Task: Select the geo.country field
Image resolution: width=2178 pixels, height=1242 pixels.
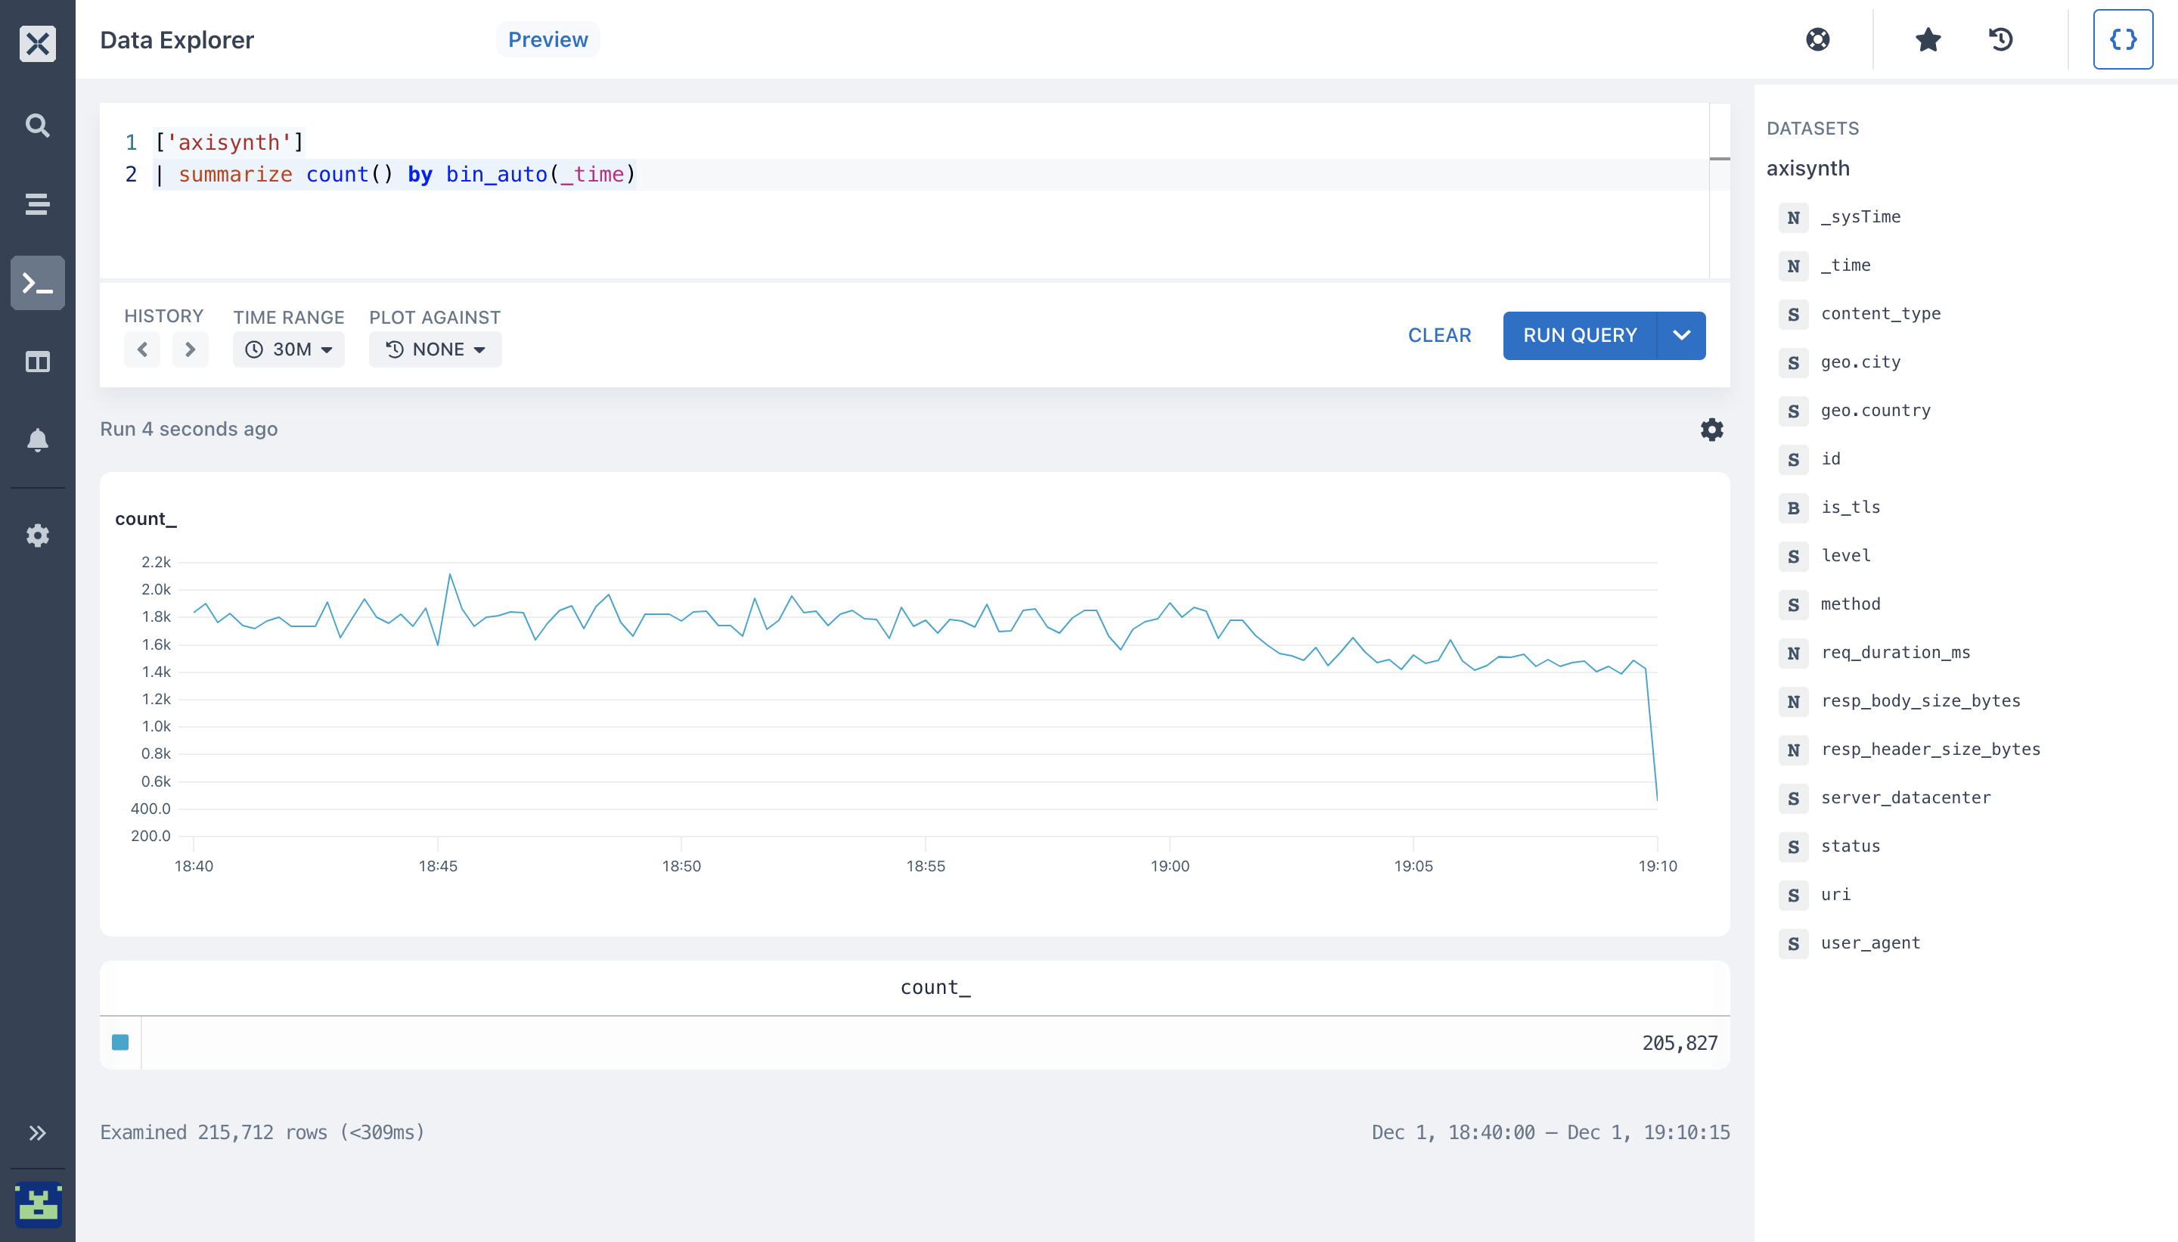Action: 1875,411
